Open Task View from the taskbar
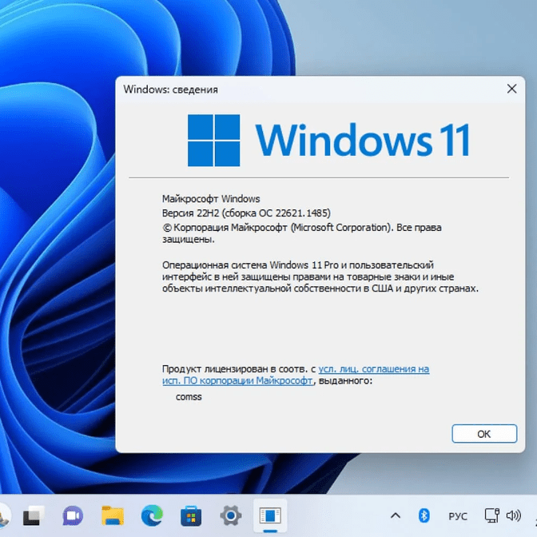Viewport: 537px width, 537px height. click(x=34, y=515)
